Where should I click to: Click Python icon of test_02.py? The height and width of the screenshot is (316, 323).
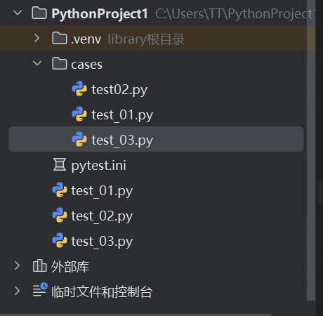point(60,215)
